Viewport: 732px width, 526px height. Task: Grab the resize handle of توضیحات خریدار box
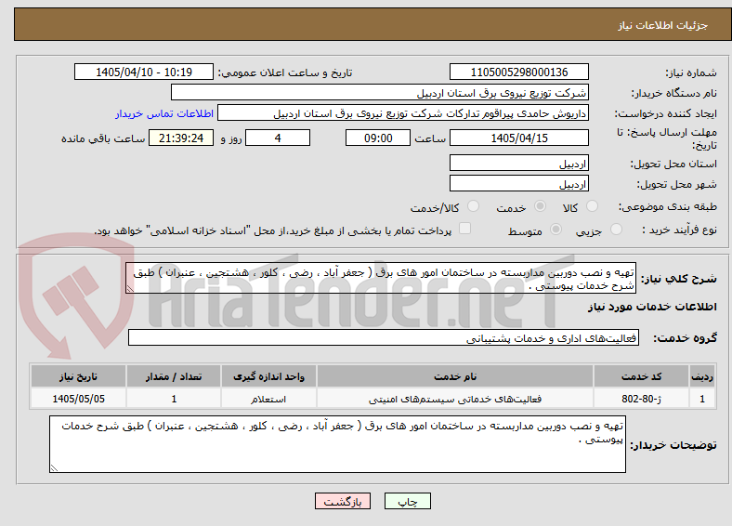[x=54, y=467]
